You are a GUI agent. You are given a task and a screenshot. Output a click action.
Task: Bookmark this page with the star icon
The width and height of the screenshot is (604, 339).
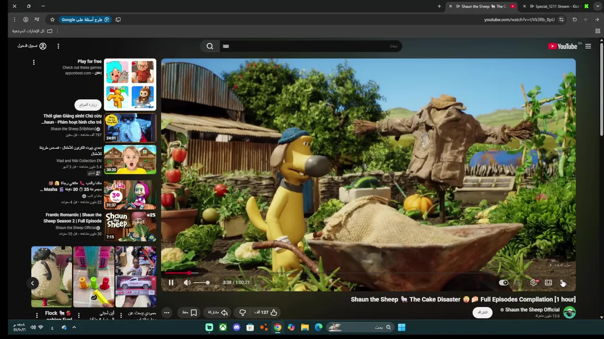click(52, 20)
